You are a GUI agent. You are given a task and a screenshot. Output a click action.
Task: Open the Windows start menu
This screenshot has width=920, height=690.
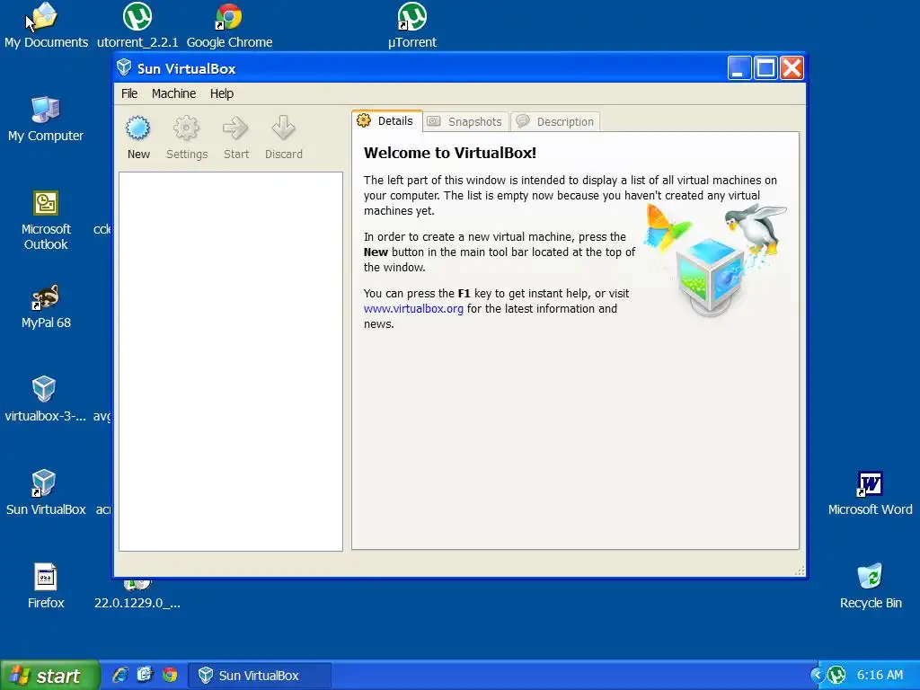(x=50, y=676)
